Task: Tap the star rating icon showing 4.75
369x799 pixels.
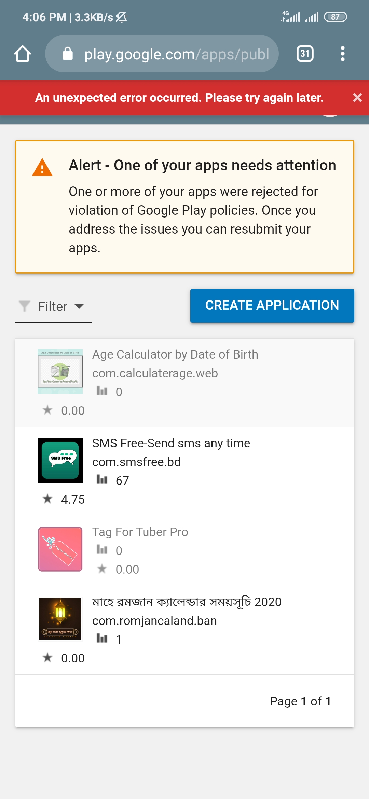Action: click(48, 499)
